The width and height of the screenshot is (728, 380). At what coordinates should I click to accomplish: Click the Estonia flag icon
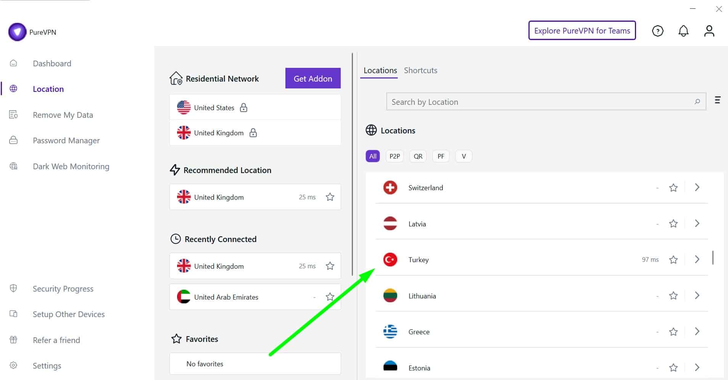coord(390,367)
